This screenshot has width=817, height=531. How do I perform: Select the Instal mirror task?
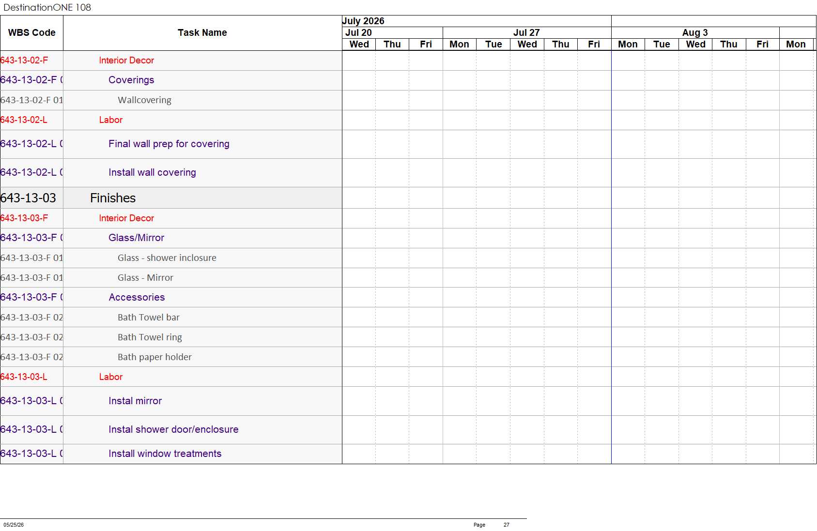(x=135, y=401)
